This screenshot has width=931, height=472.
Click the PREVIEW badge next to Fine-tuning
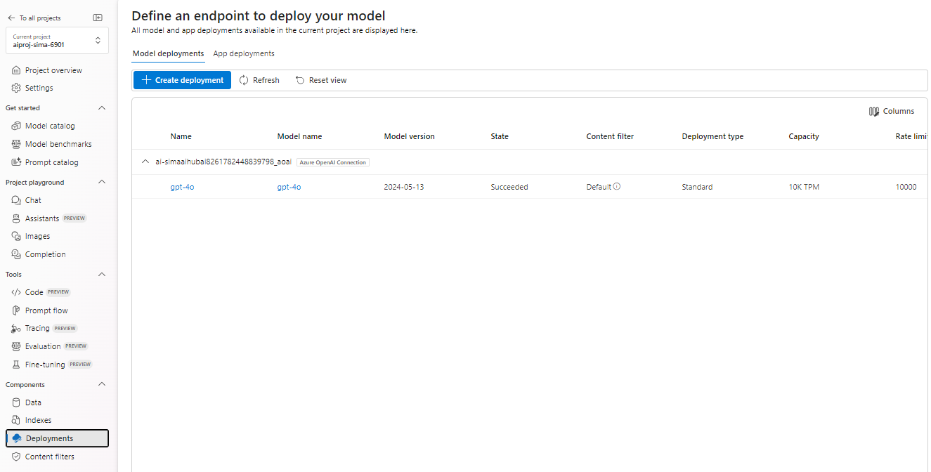point(80,365)
